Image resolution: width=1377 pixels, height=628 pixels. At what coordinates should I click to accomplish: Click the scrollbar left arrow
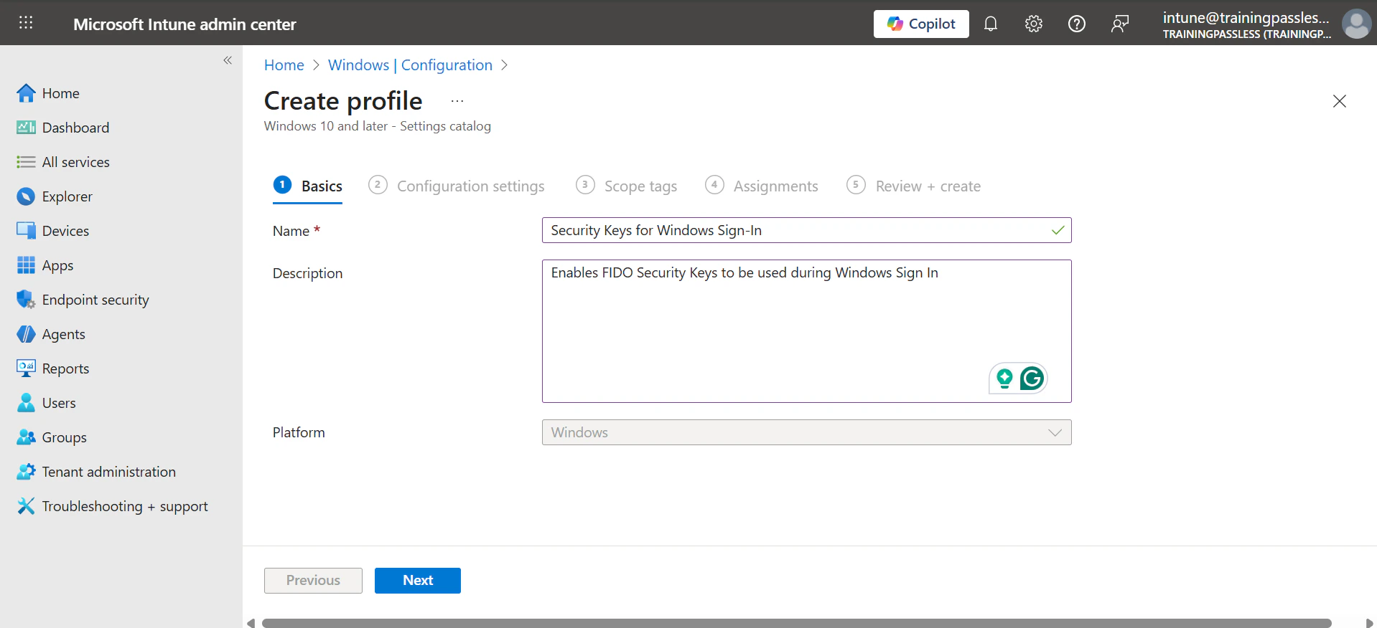pos(251,623)
